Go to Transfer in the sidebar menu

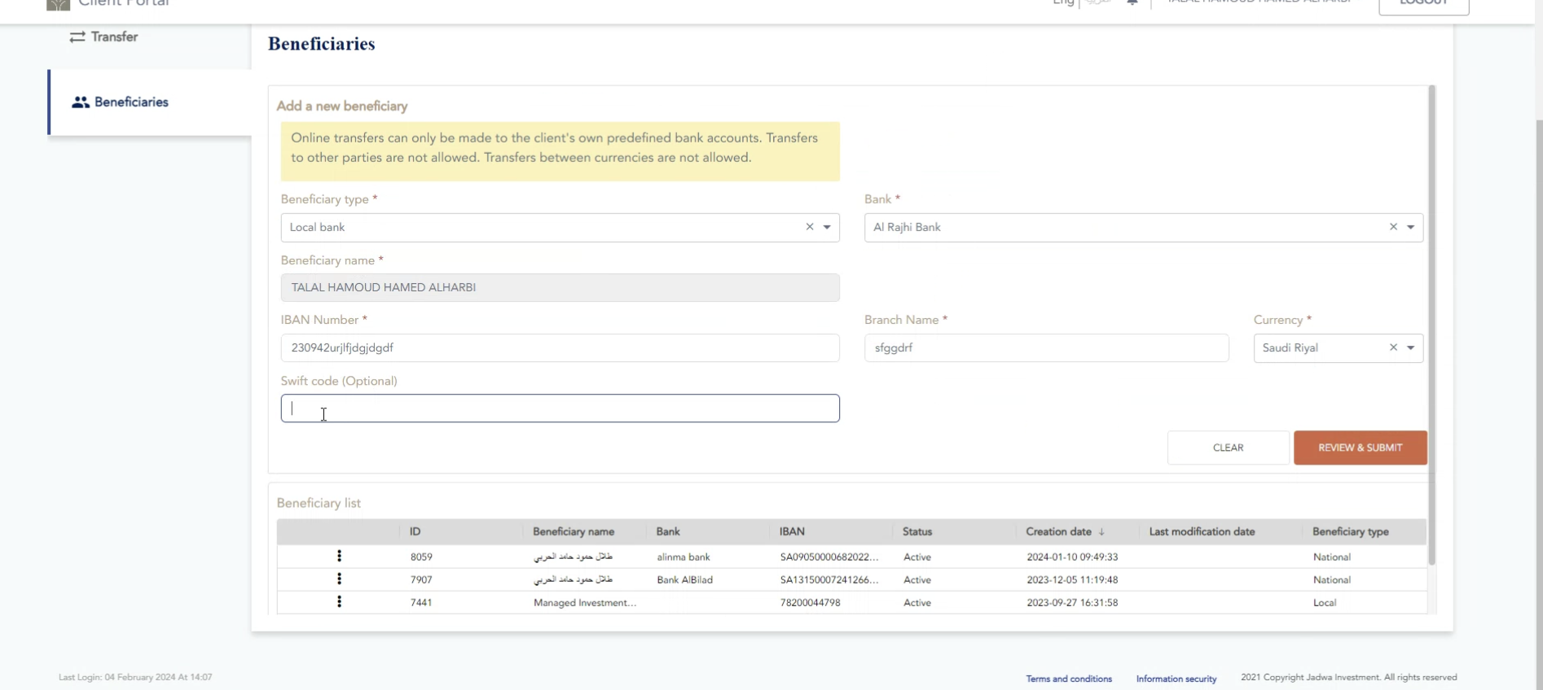click(114, 37)
